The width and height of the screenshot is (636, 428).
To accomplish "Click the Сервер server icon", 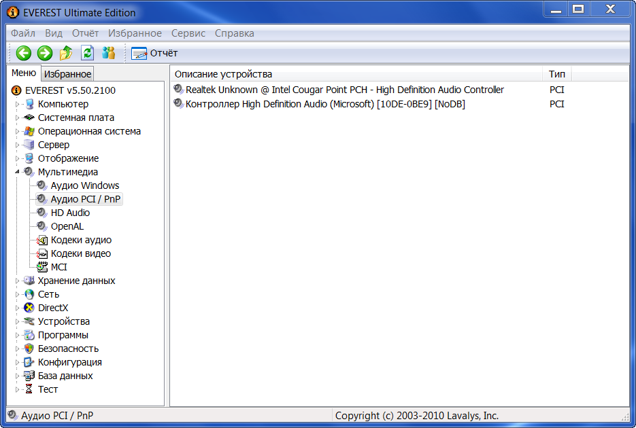I will point(29,145).
